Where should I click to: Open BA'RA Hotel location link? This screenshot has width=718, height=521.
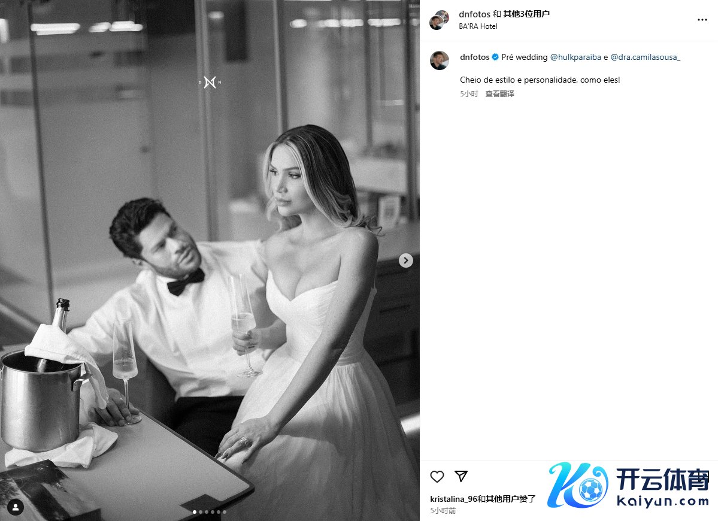click(x=478, y=26)
